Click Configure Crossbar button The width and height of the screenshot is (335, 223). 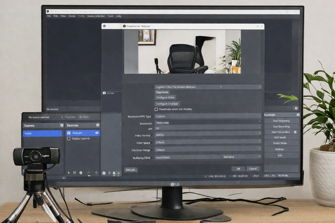[167, 104]
